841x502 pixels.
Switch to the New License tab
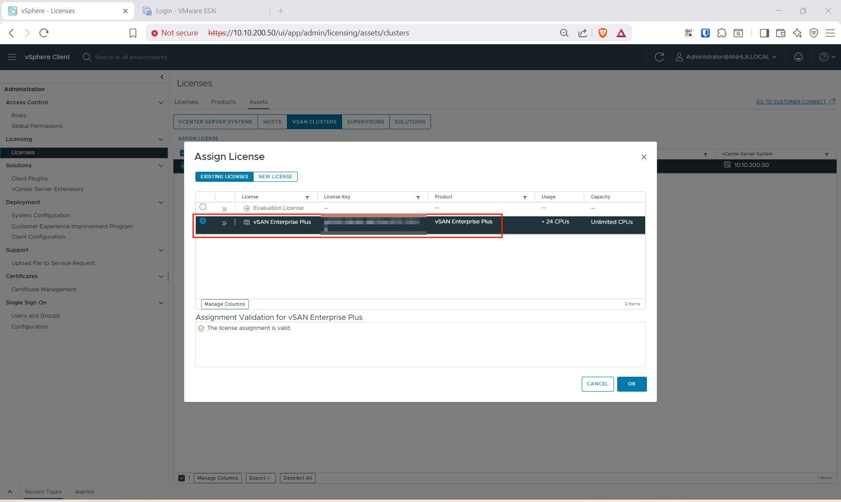coord(276,177)
